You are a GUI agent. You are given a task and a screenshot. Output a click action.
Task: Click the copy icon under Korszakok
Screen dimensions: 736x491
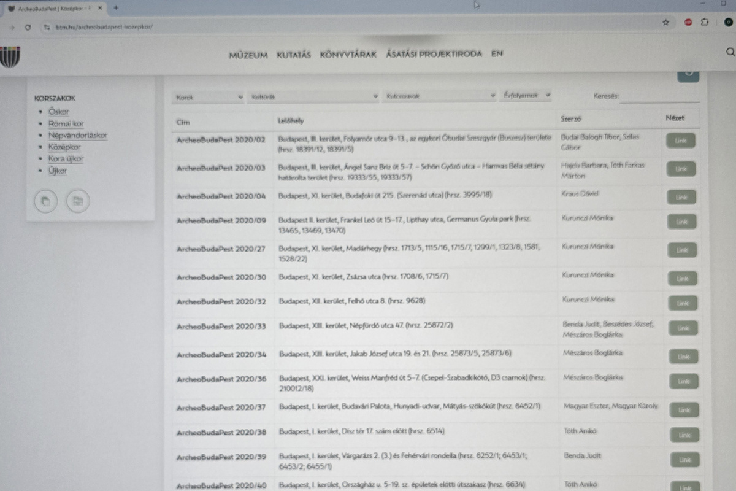pyautogui.click(x=45, y=201)
